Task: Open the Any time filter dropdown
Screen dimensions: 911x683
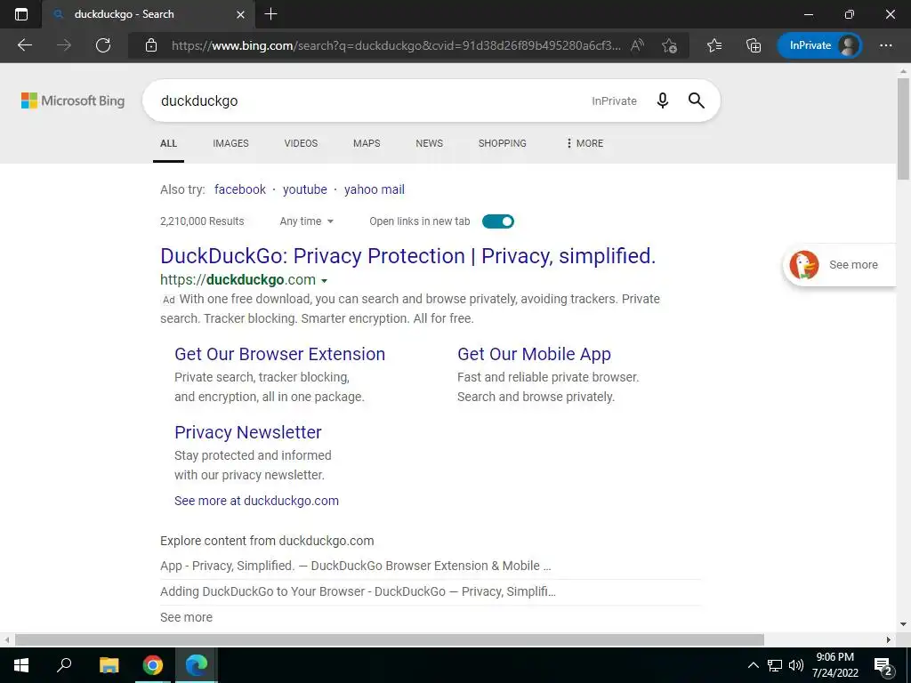Action: [x=306, y=221]
